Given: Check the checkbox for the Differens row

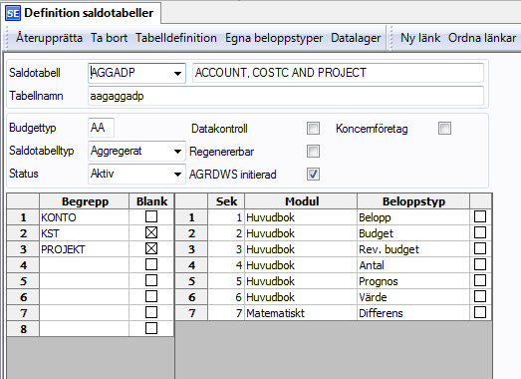Looking at the screenshot, I should [x=480, y=313].
